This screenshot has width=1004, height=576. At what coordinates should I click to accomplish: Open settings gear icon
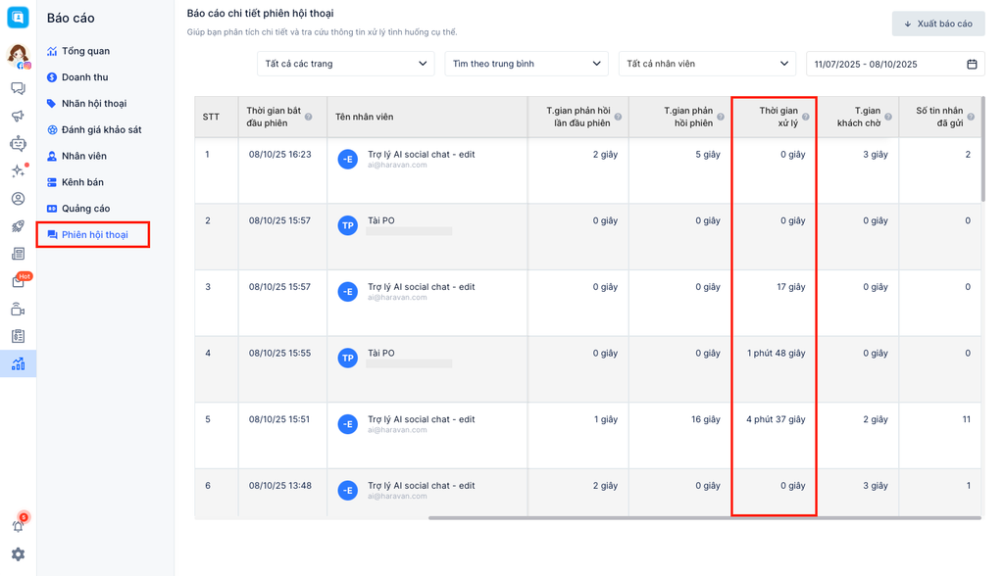(18, 554)
